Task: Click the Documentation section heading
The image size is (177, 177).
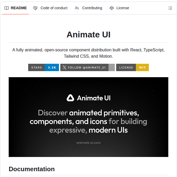Action: tap(32, 169)
